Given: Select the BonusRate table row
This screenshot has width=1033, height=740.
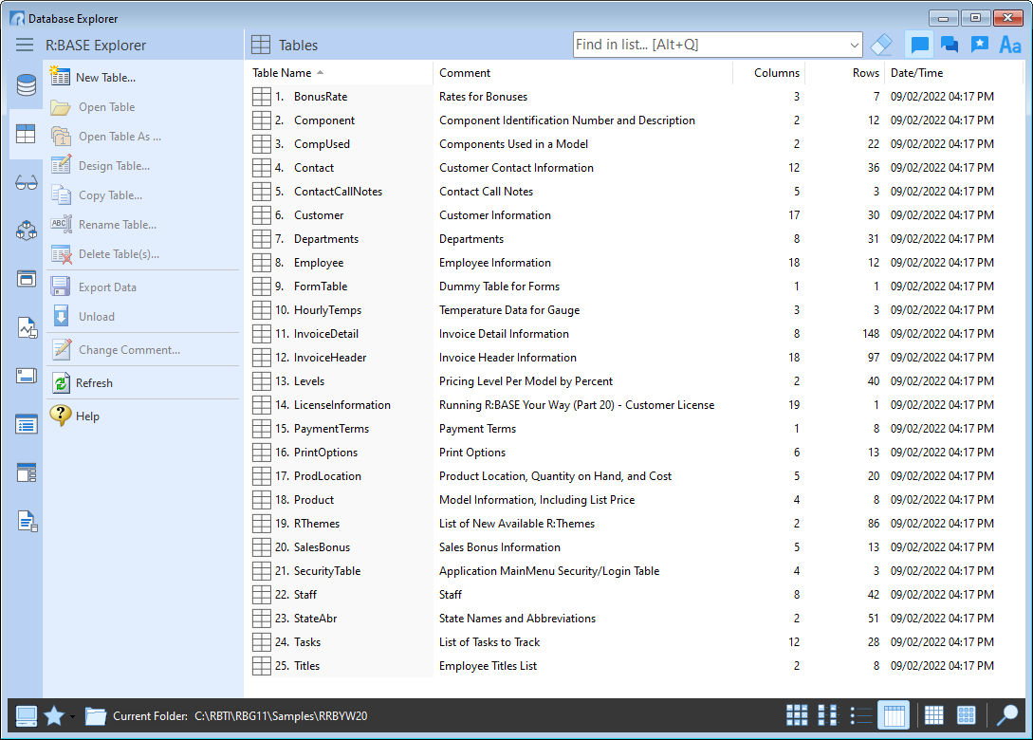Looking at the screenshot, I should pos(636,97).
